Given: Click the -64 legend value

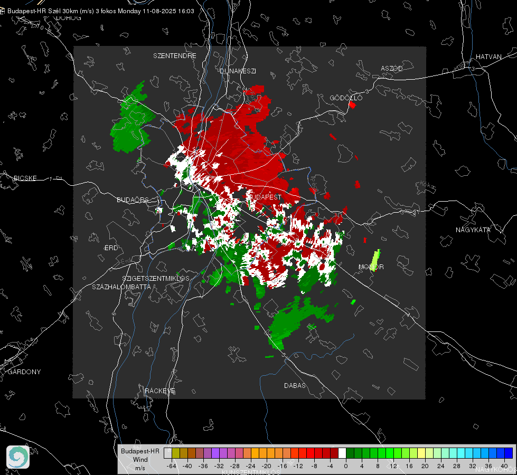Looking at the screenshot, I should (x=172, y=466).
